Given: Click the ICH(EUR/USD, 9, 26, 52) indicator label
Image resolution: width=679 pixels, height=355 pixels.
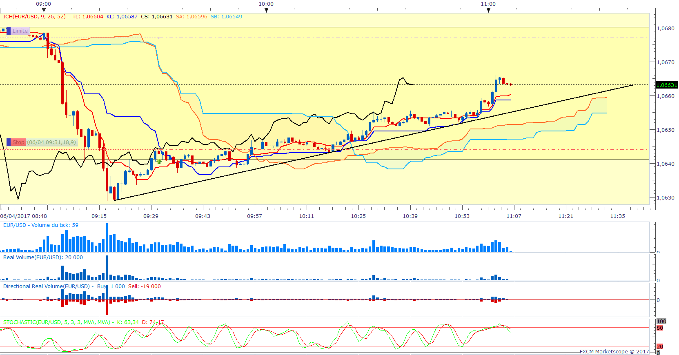Looking at the screenshot, I should (34, 17).
